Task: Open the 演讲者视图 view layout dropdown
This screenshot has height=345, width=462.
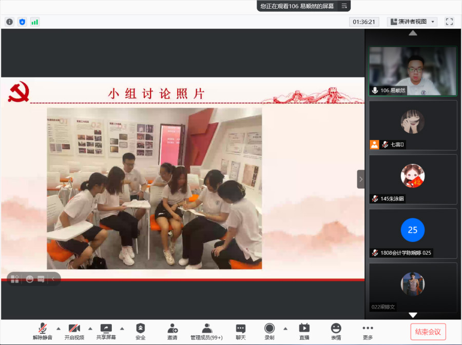Action: tap(413, 22)
